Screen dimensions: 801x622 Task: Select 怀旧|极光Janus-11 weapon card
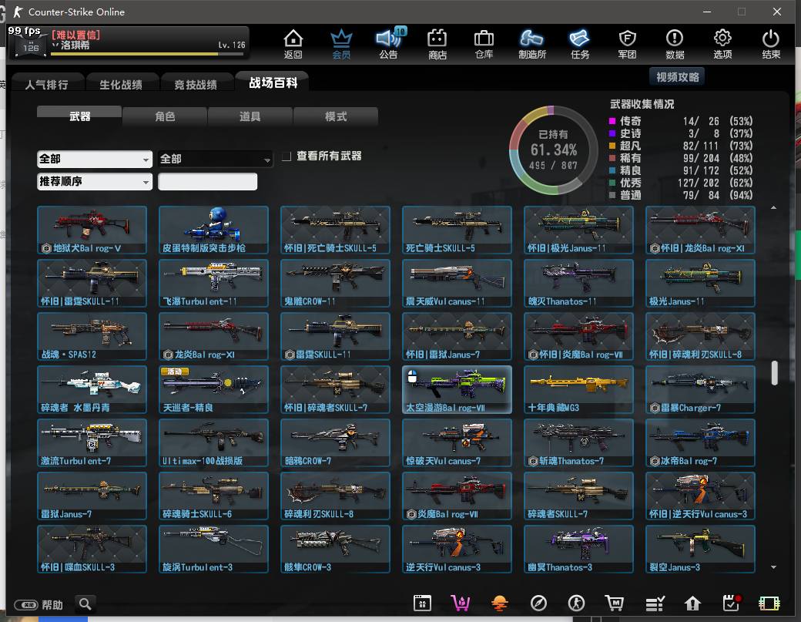(578, 230)
